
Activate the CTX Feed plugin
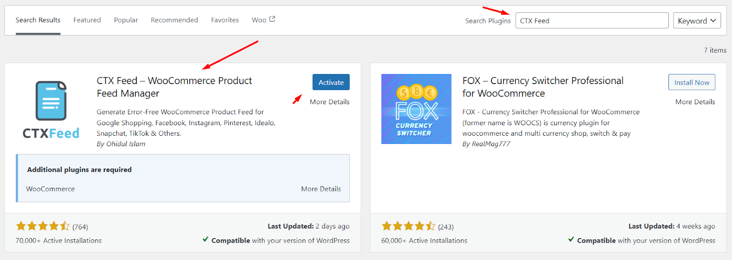coord(331,82)
